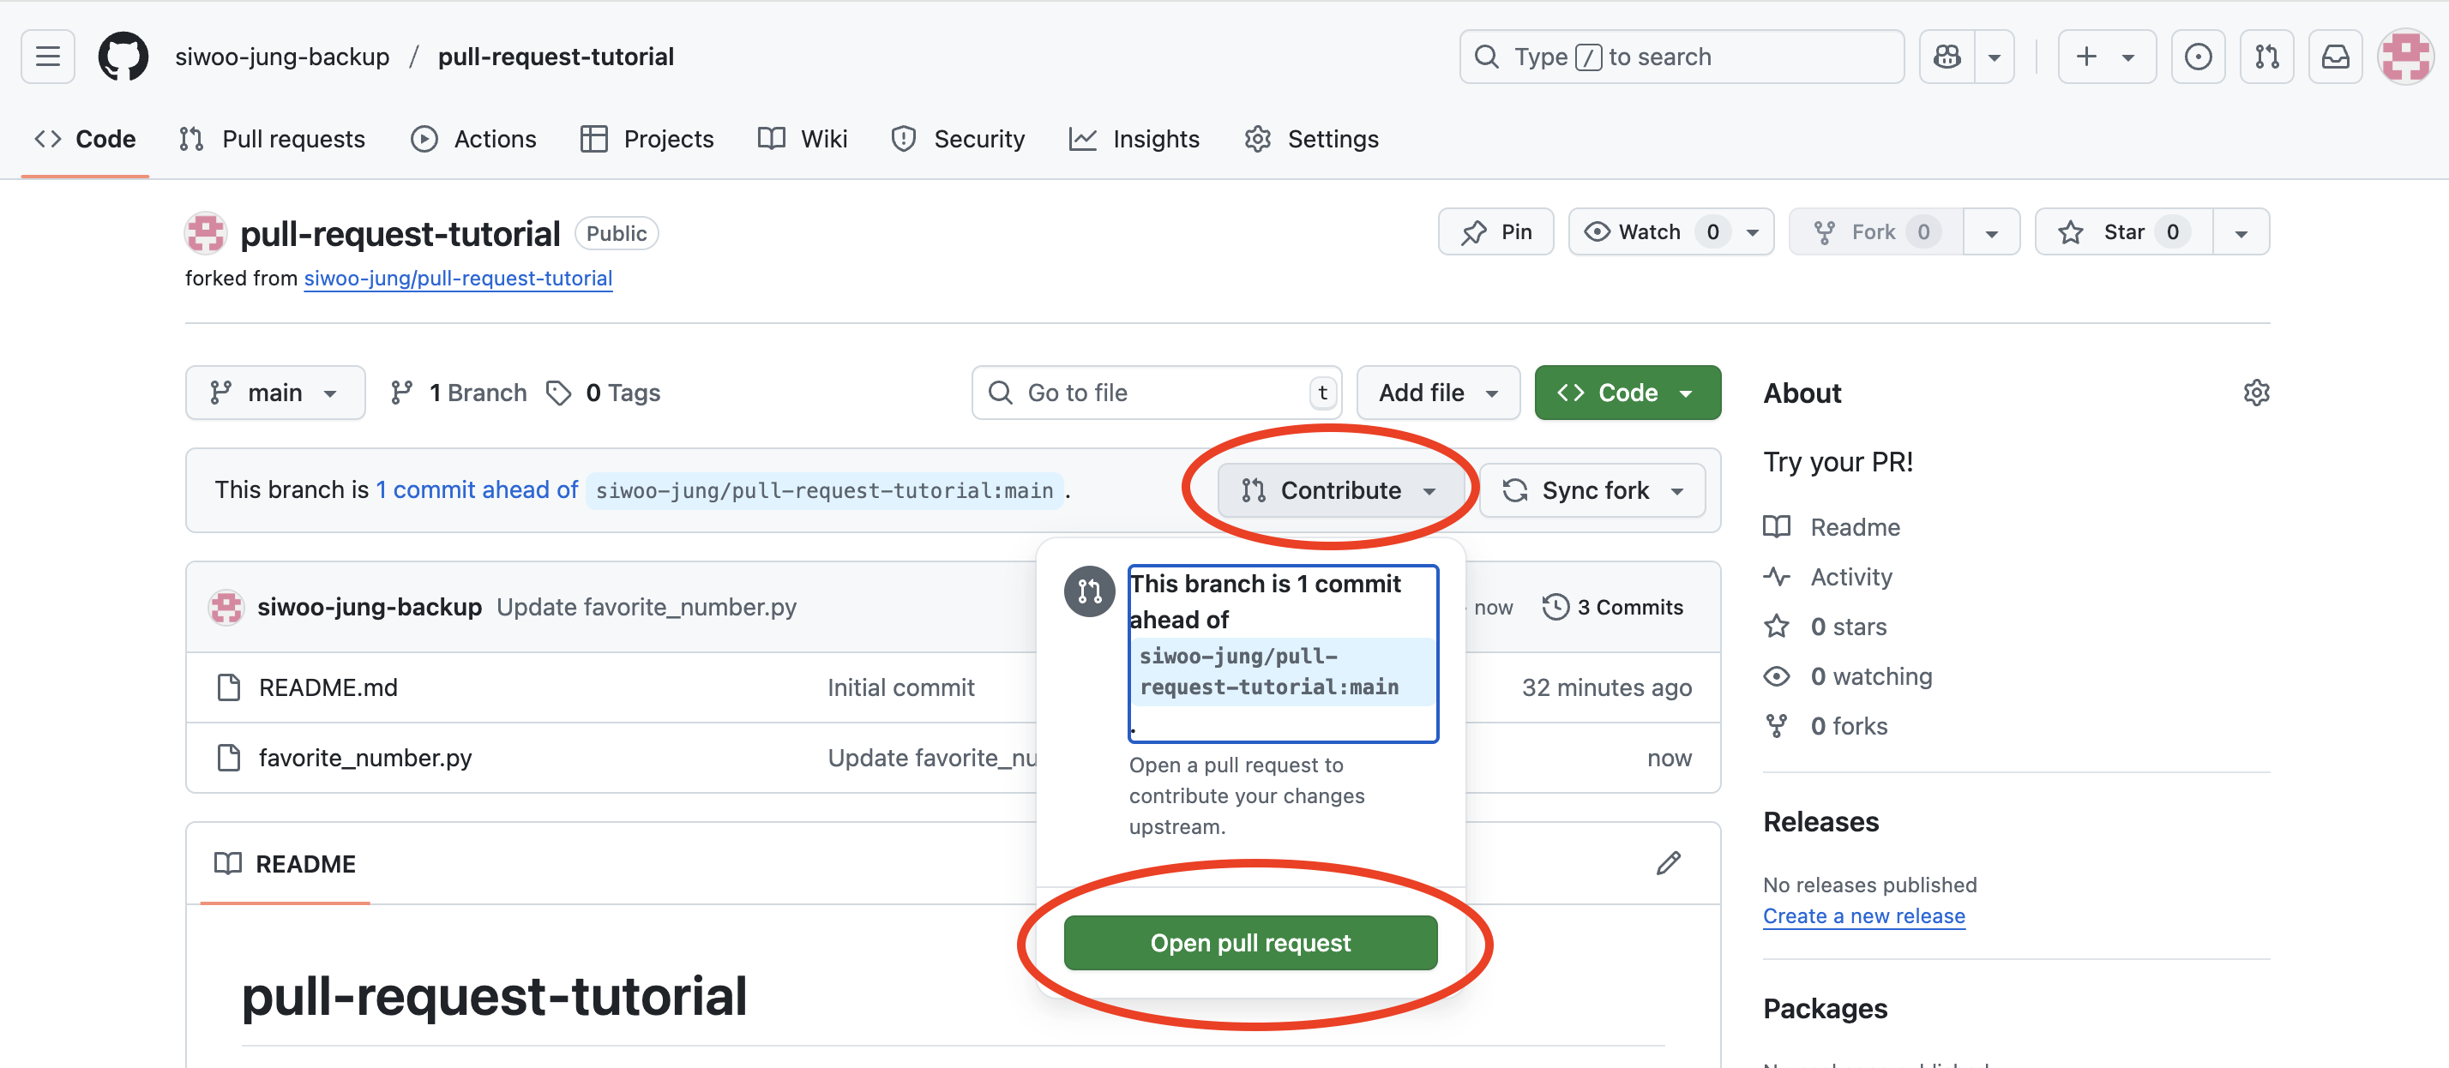Go to GitHub homepage via Octocat logo
This screenshot has height=1068, width=2449.
pyautogui.click(x=123, y=57)
